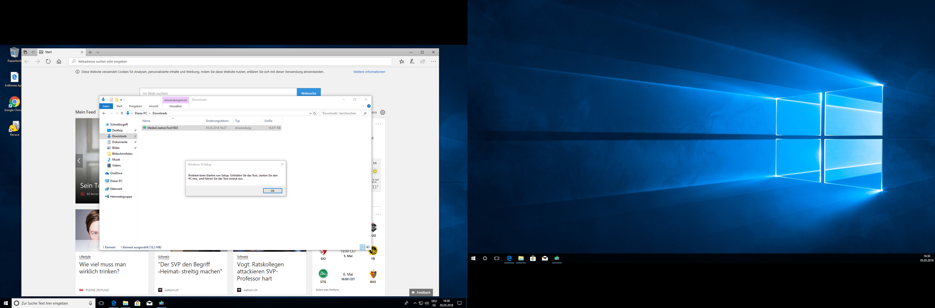
Task: Open MSN feed settings gear icon
Action: [382, 112]
